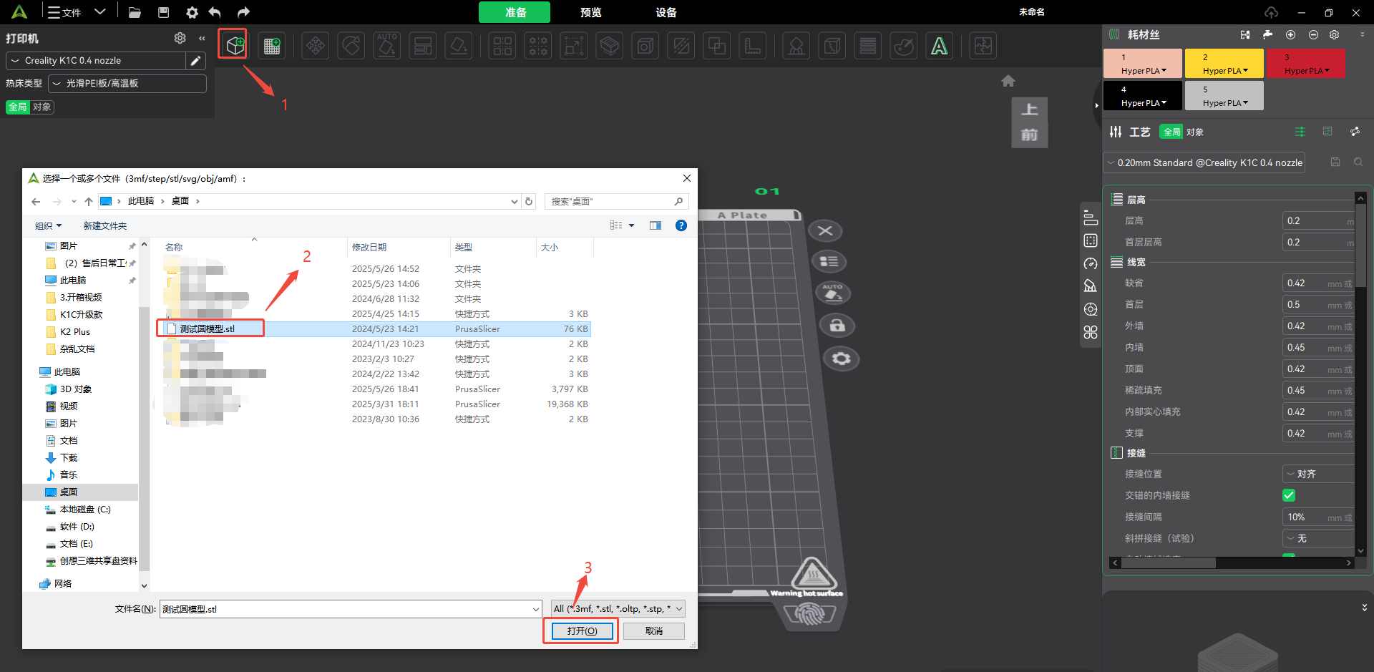Select filament 4 black color swatch
The height and width of the screenshot is (672, 1374).
pos(1143,95)
